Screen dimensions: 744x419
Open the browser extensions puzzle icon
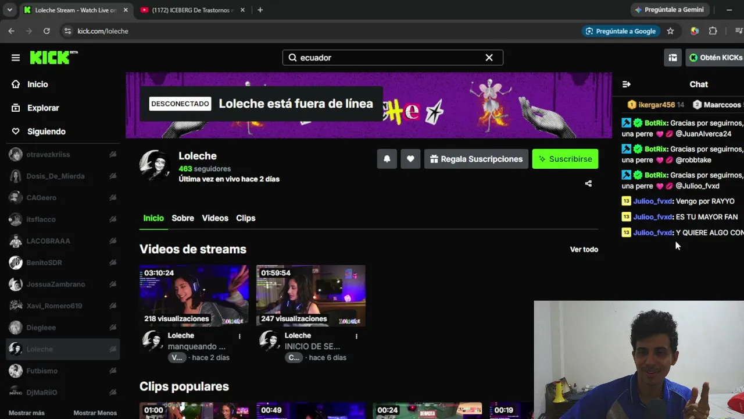(x=713, y=31)
